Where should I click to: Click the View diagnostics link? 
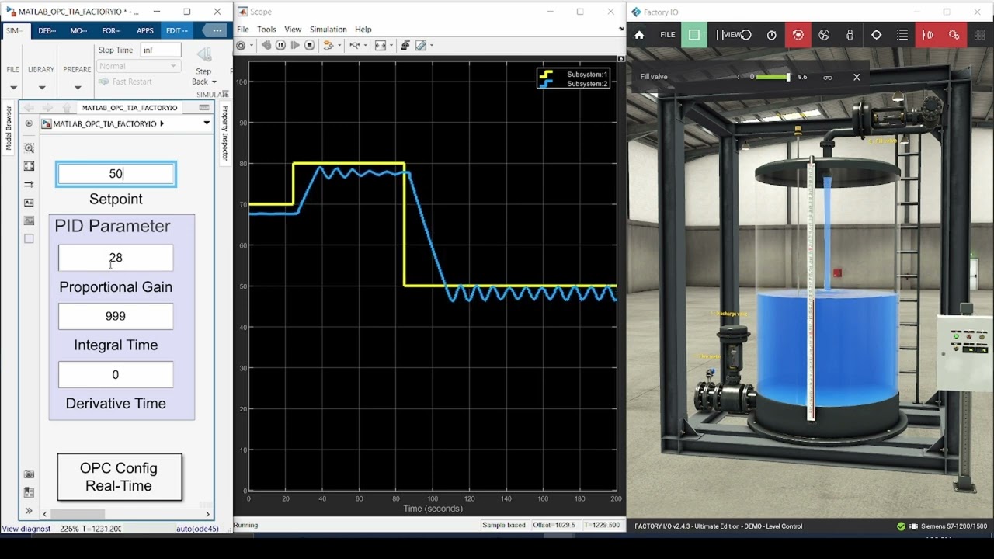(26, 529)
